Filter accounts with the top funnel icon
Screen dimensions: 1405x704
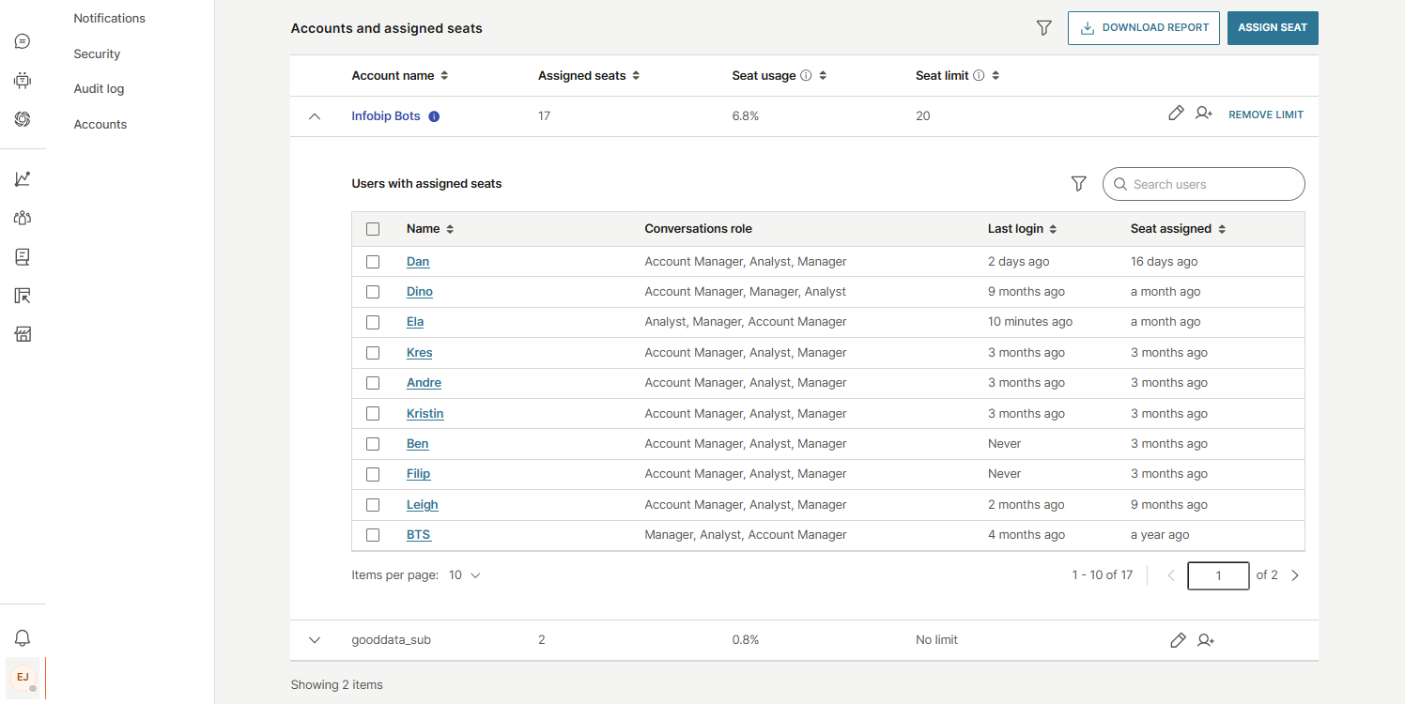1043,28
